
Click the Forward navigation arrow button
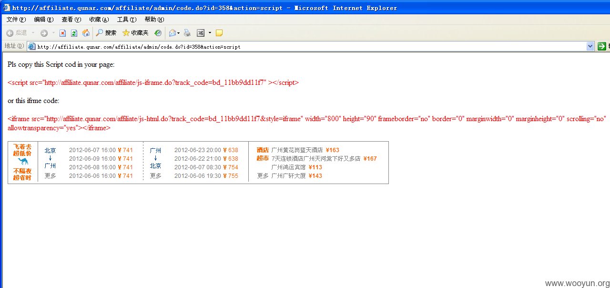click(x=44, y=33)
